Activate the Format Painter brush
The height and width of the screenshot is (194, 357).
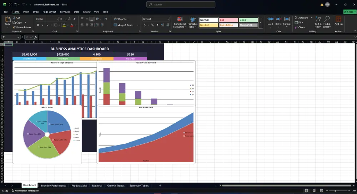pyautogui.click(x=14, y=27)
